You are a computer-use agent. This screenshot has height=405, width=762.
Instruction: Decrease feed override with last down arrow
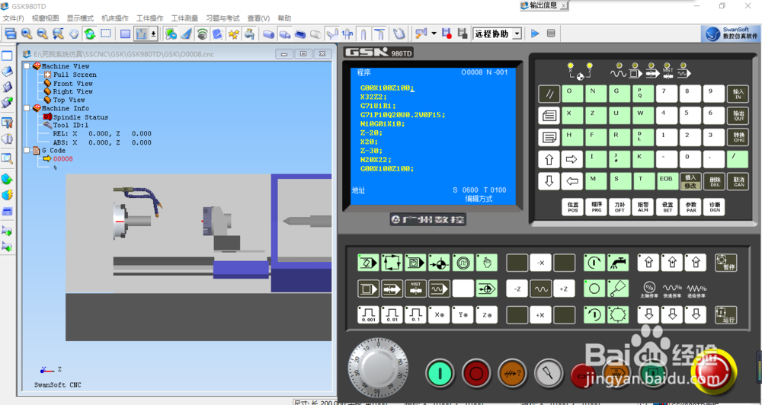tap(696, 314)
